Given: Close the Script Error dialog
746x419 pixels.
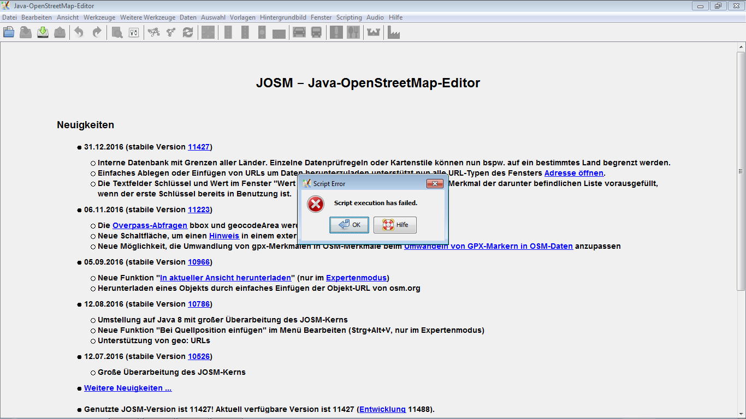Looking at the screenshot, I should point(434,184).
